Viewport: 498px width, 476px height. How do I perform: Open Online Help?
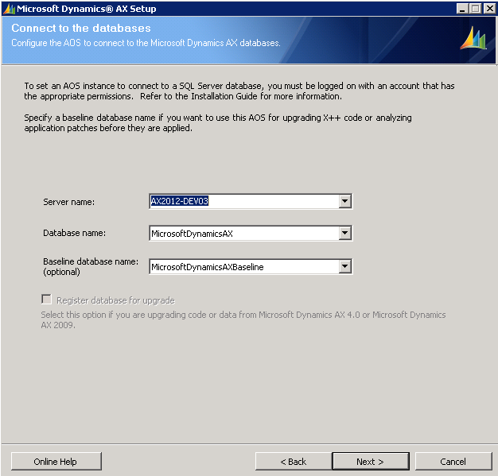tap(56, 462)
